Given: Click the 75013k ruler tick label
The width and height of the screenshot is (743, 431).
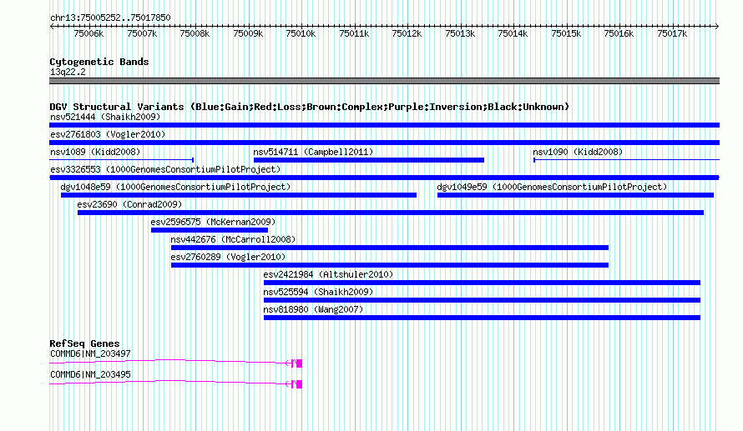Looking at the screenshot, I should click(460, 33).
